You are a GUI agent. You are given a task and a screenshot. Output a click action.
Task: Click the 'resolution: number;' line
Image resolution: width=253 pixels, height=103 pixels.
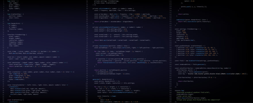point(16,40)
